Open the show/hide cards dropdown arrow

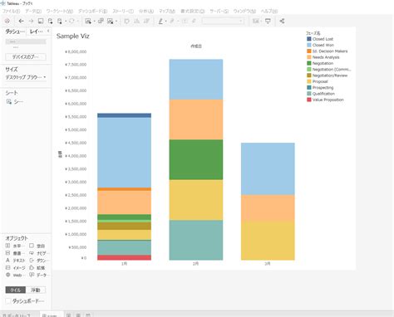tap(261, 22)
